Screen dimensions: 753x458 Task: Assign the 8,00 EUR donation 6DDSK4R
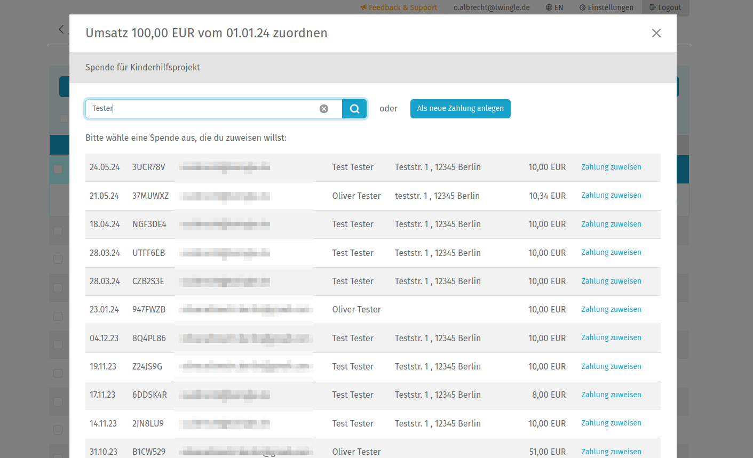point(611,395)
